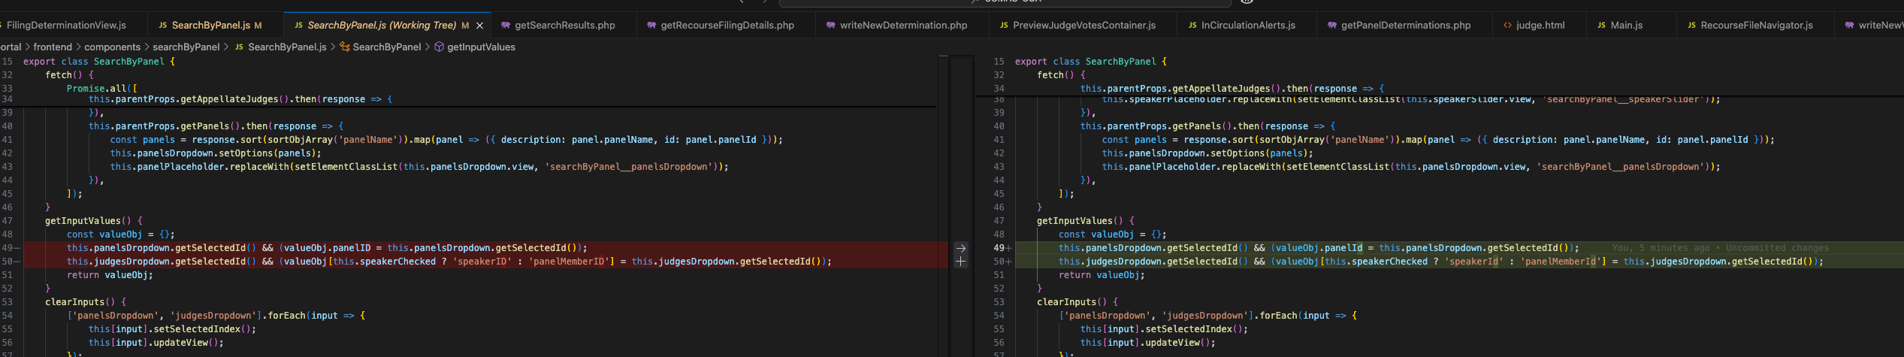Image resolution: width=1904 pixels, height=357 pixels.
Task: Click the class symbol icon in the breadcrumb
Action: [x=345, y=47]
